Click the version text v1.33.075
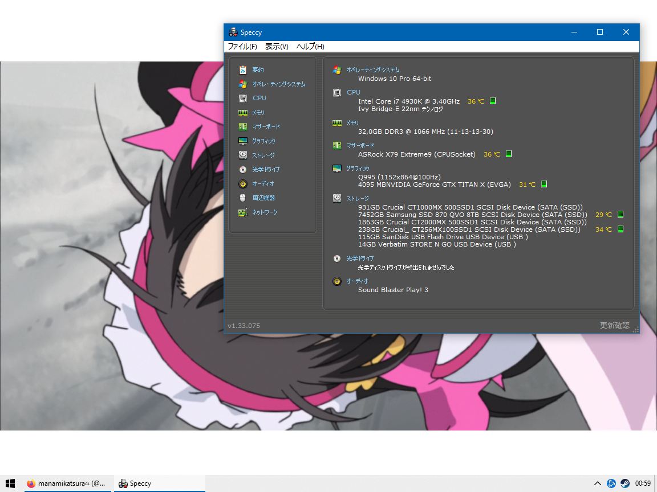 coord(244,326)
